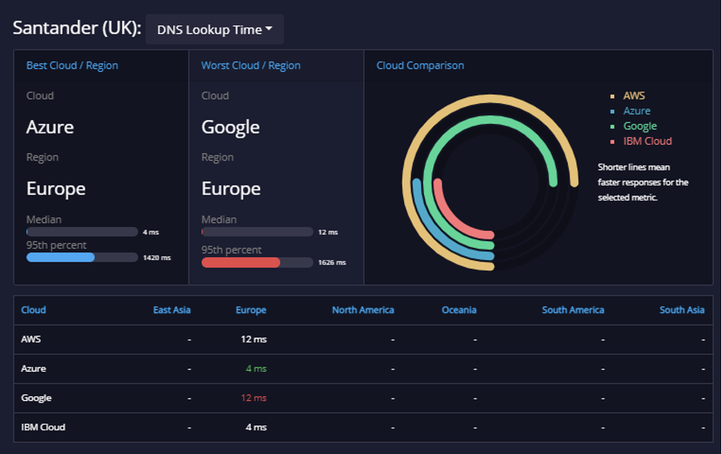The width and height of the screenshot is (722, 454).
Task: Select the Google row in the table
Action: pyautogui.click(x=363, y=399)
